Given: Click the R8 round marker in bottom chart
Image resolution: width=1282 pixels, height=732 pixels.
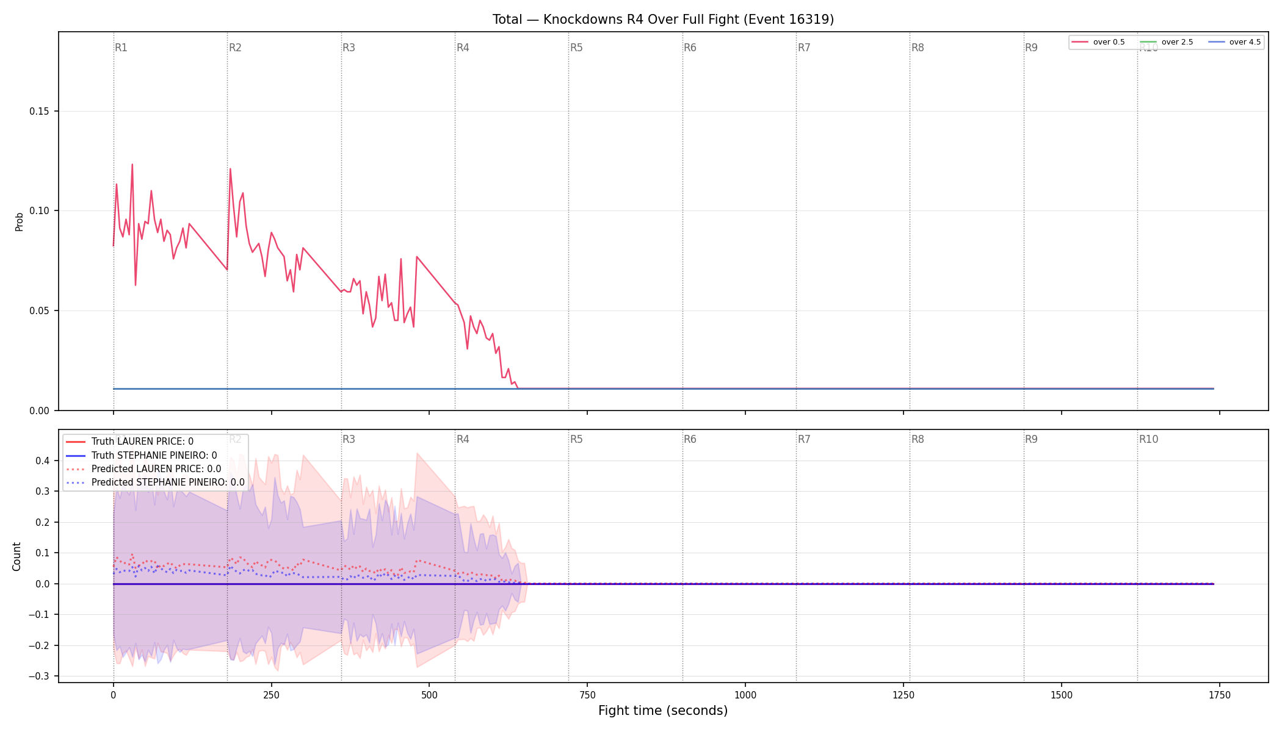Looking at the screenshot, I should 918,439.
